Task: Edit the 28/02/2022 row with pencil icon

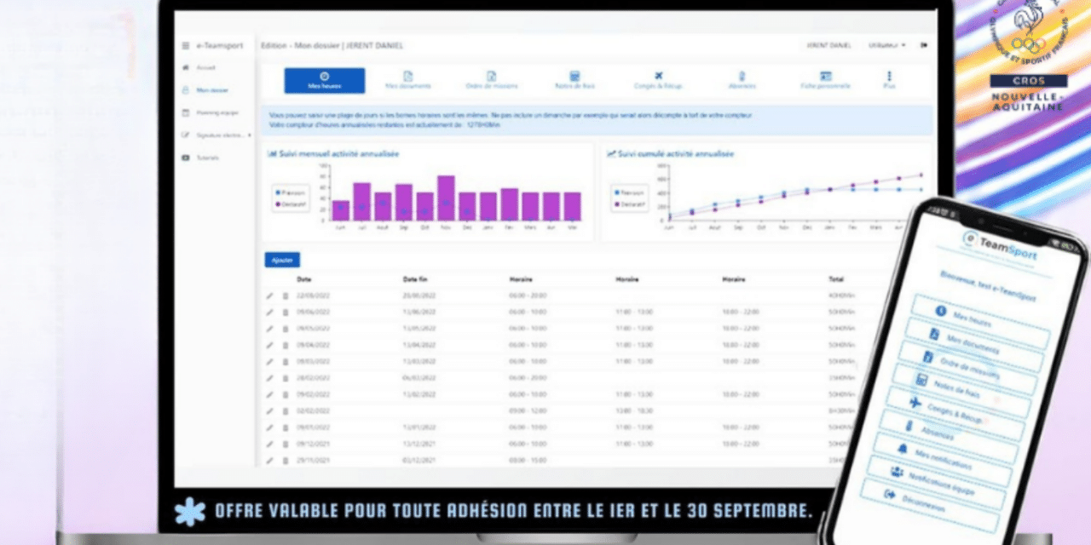Action: point(269,377)
